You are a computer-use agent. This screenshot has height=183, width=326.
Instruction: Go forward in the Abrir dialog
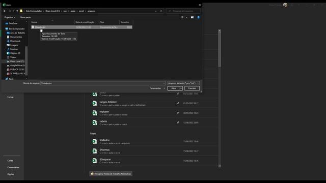(10, 11)
